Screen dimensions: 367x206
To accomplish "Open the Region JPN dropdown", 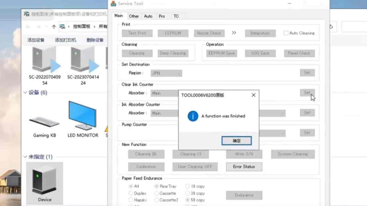I will (166, 73).
